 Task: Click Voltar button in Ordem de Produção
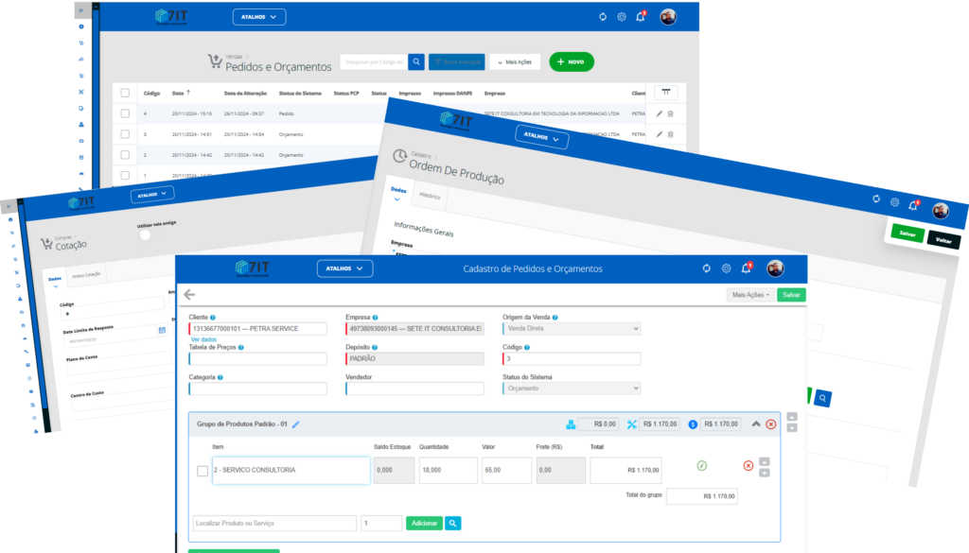click(943, 240)
